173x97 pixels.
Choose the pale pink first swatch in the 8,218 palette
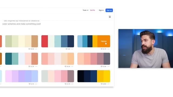tap(8, 76)
